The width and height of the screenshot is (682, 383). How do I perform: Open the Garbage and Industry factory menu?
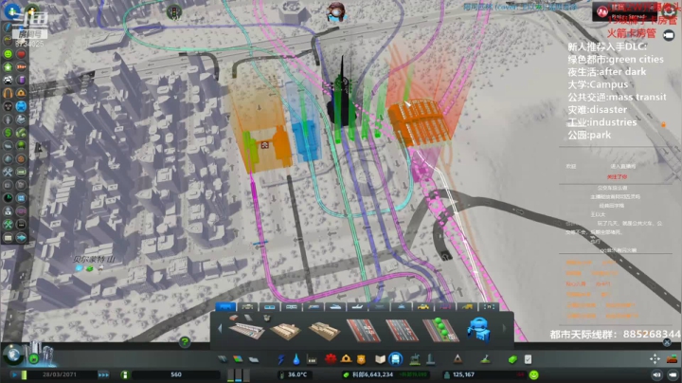coord(312,359)
